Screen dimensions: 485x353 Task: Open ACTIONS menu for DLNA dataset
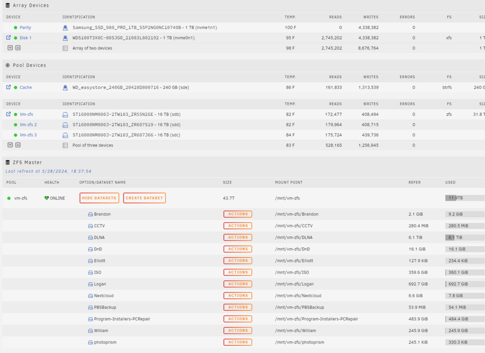click(238, 238)
